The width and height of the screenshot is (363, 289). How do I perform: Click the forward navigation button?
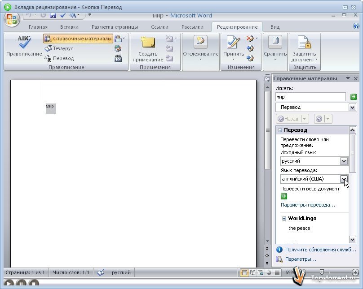coord(319,119)
